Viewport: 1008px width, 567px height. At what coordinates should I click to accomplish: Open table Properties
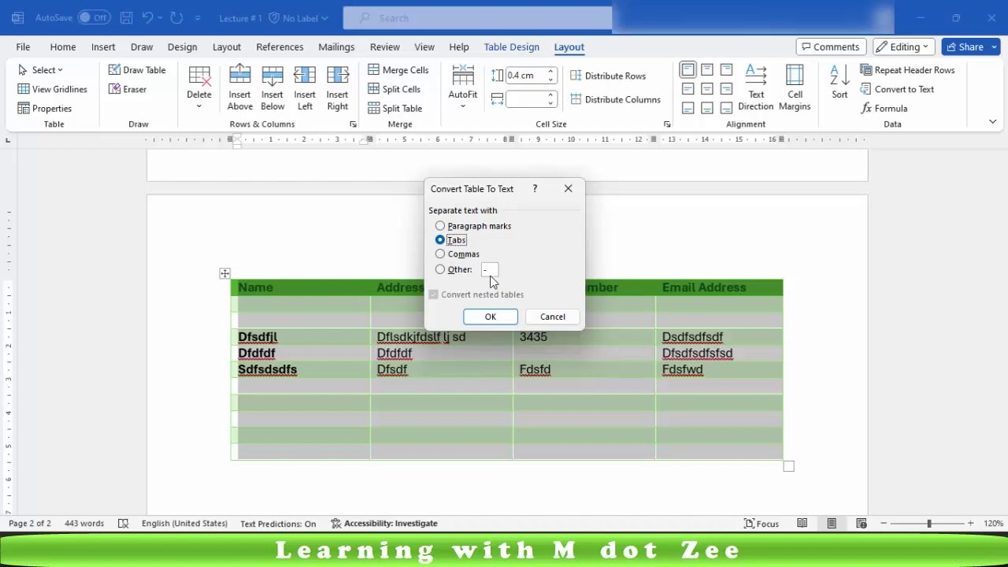click(x=45, y=108)
